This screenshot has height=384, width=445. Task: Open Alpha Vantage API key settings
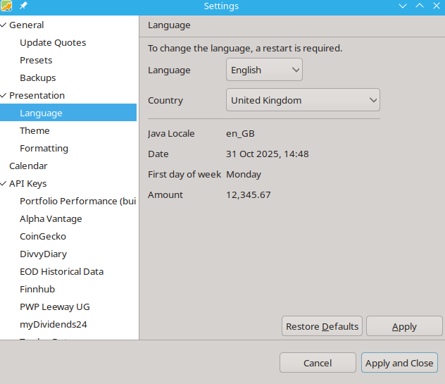51,219
